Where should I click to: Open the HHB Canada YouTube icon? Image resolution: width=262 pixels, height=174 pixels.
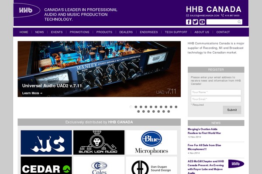tap(202, 22)
